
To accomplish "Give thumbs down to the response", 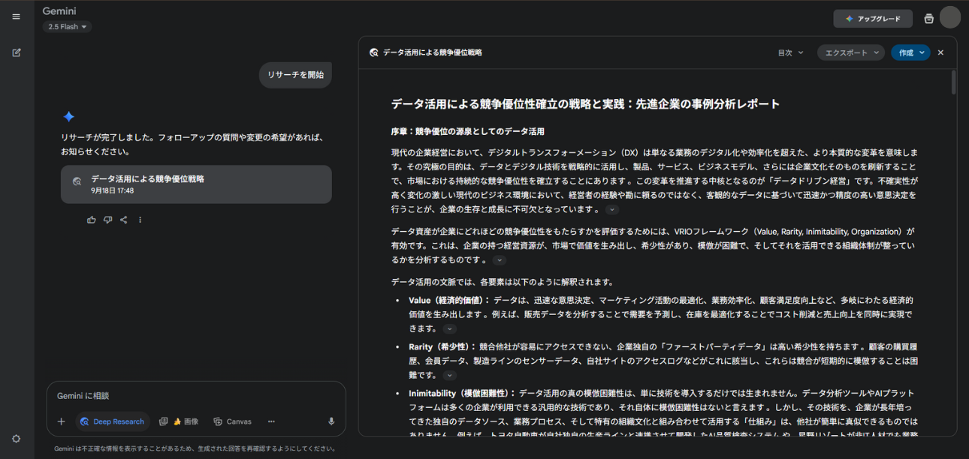I will [107, 219].
